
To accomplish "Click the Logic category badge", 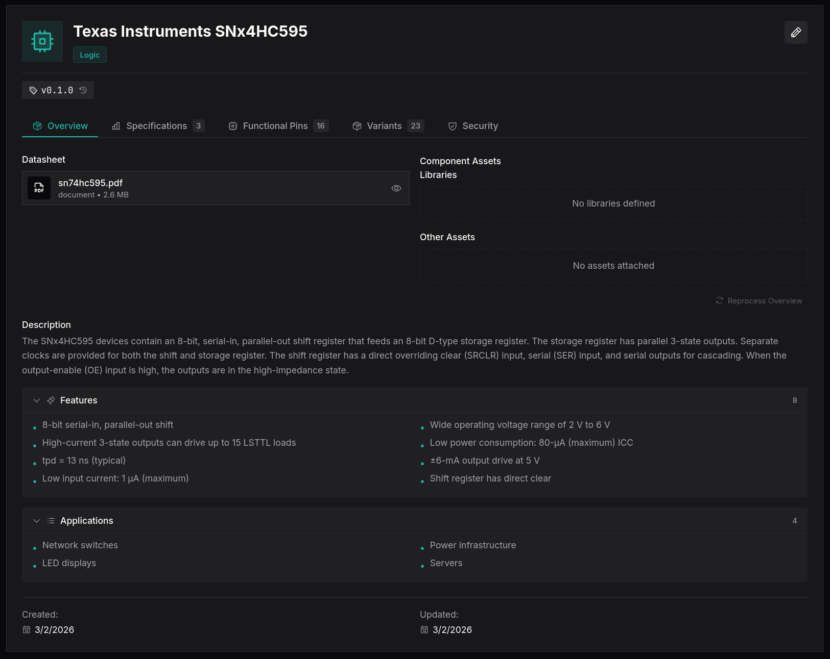I will coord(90,55).
